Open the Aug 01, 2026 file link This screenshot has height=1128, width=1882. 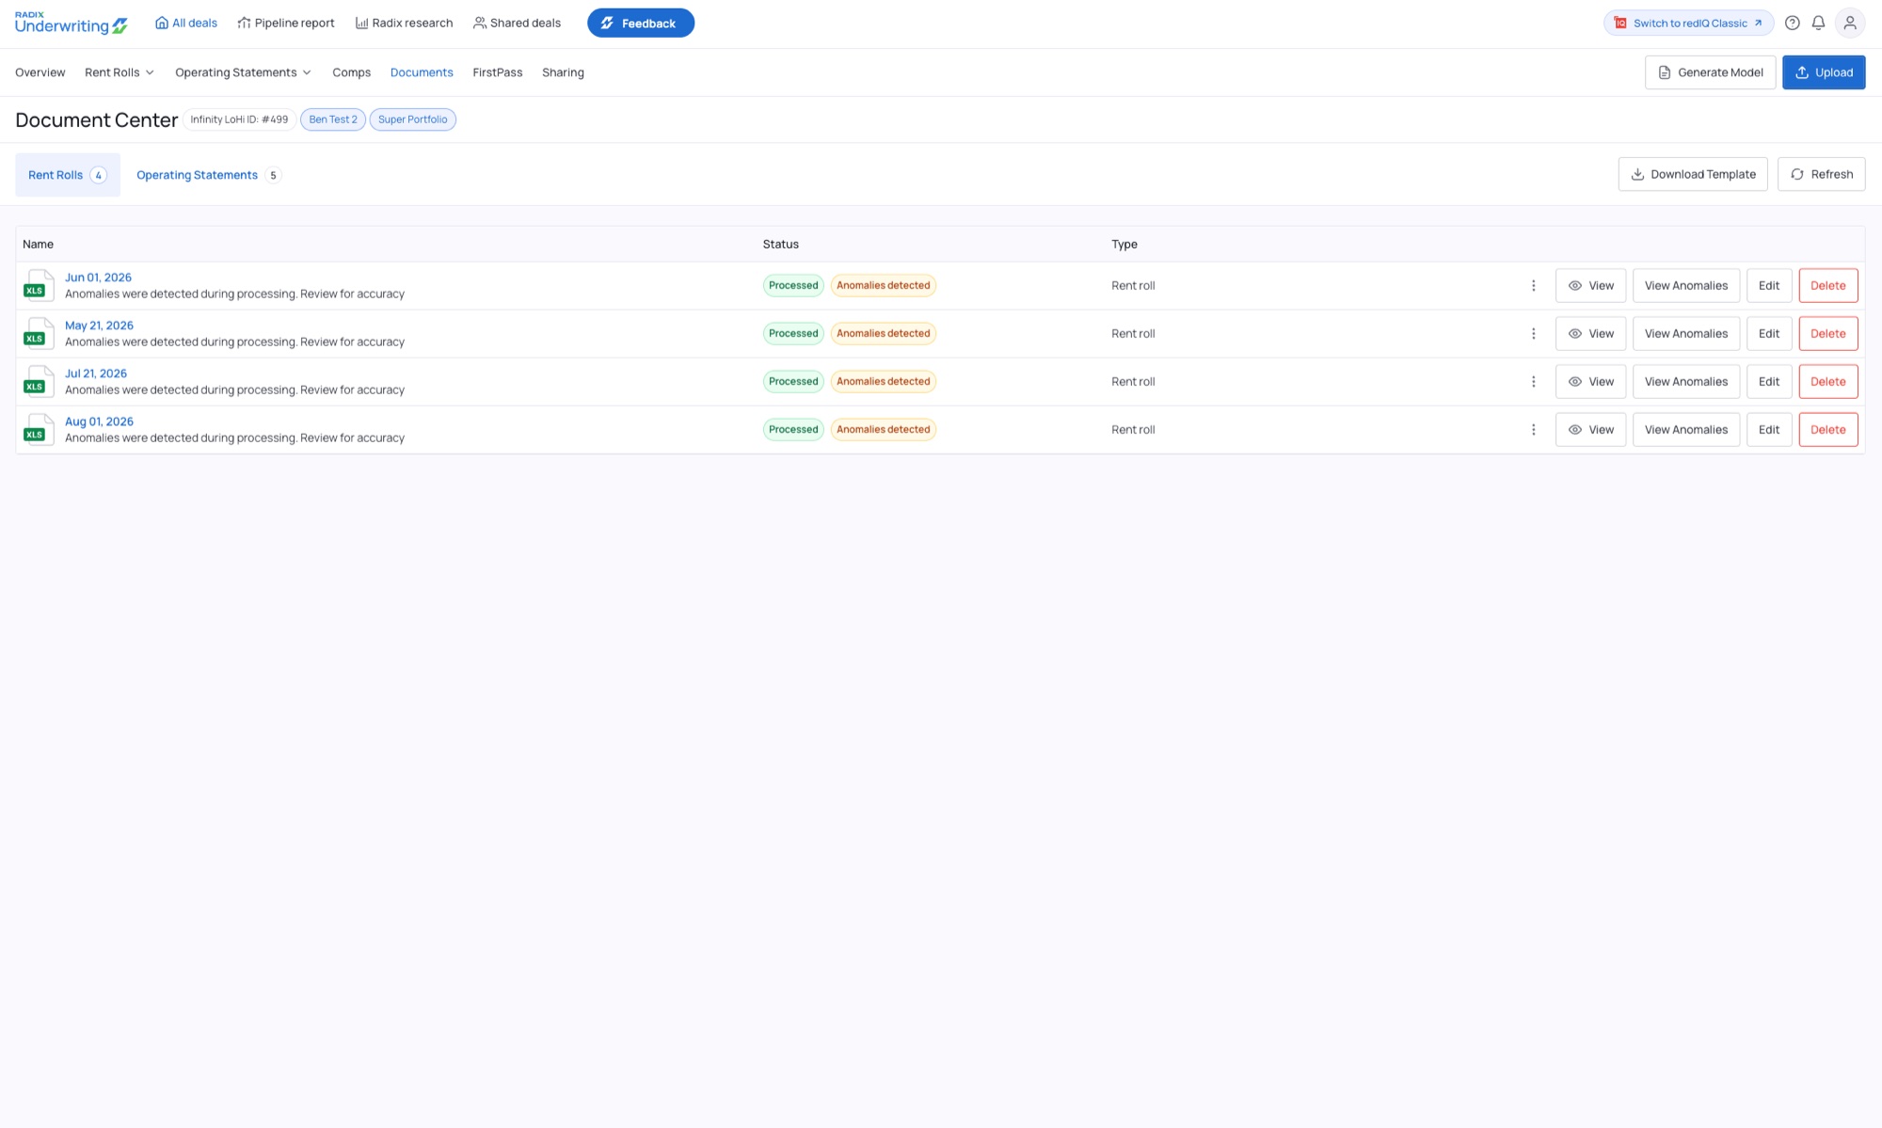pyautogui.click(x=99, y=421)
